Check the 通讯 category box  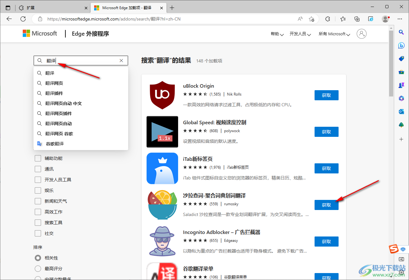[x=38, y=169]
